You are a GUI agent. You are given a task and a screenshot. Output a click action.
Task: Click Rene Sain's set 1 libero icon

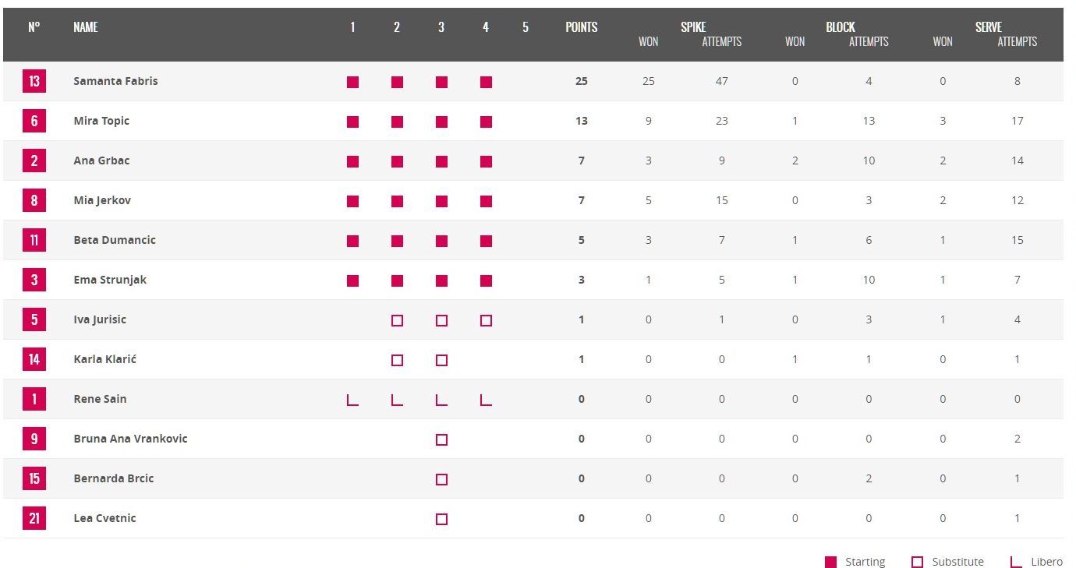352,400
